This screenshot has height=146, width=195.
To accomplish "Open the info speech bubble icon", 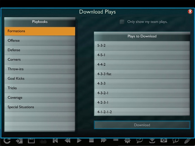I will click(176, 141).
